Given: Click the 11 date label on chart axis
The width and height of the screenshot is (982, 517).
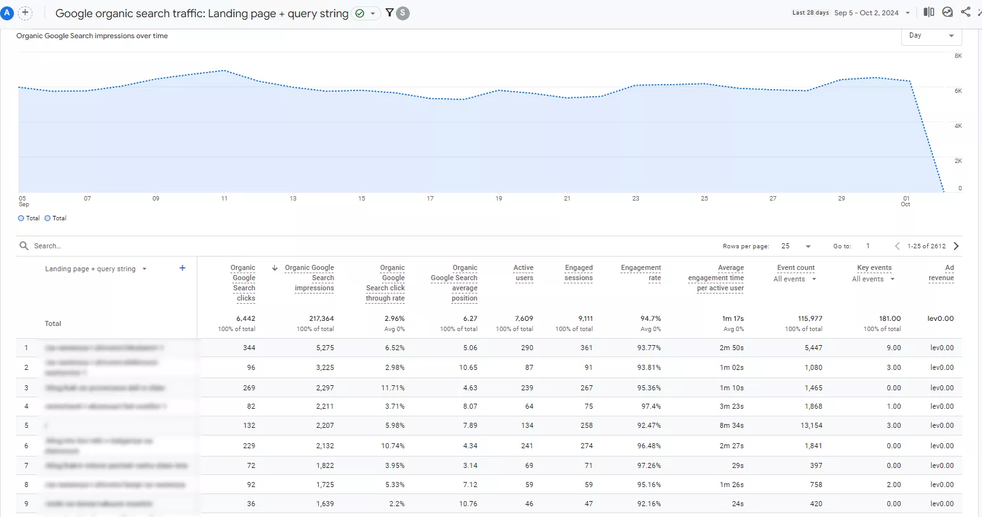Looking at the screenshot, I should [224, 199].
